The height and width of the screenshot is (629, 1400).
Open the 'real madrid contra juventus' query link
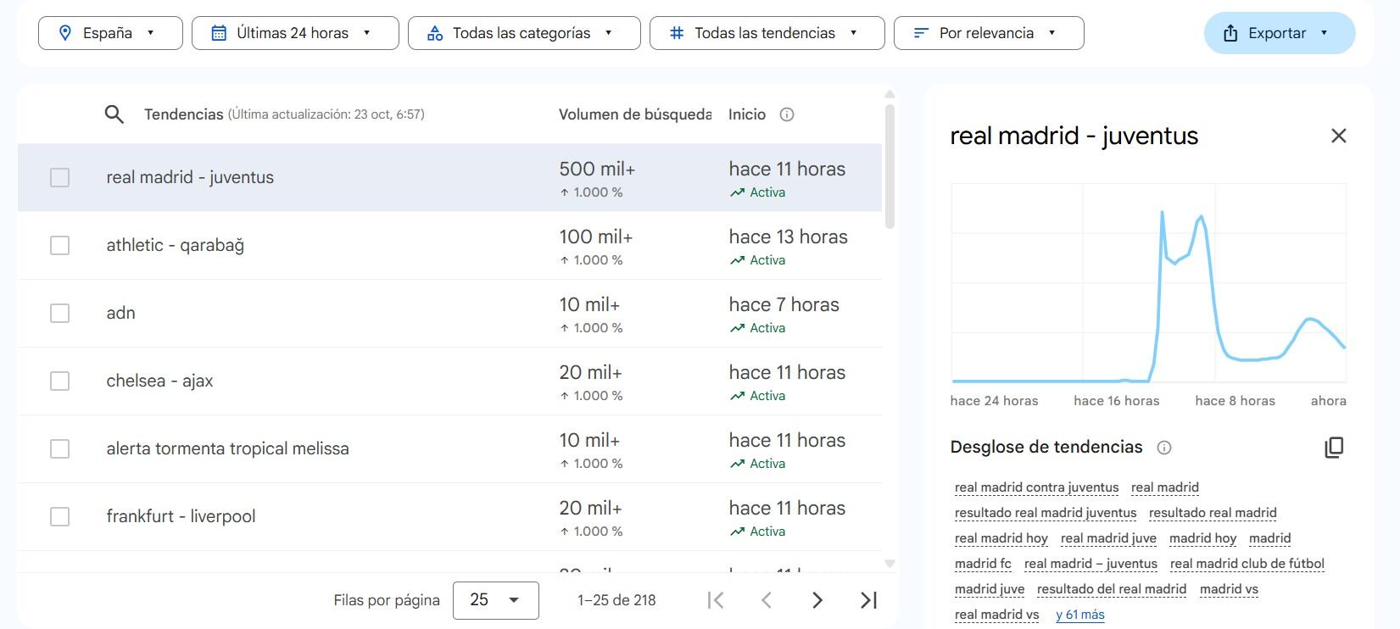1036,487
